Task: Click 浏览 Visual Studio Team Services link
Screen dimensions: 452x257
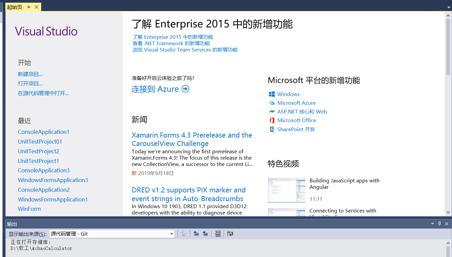Action: tap(185, 50)
